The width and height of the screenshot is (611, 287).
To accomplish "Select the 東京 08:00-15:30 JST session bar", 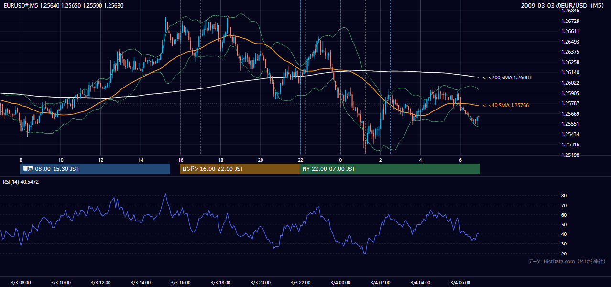I will click(x=95, y=169).
